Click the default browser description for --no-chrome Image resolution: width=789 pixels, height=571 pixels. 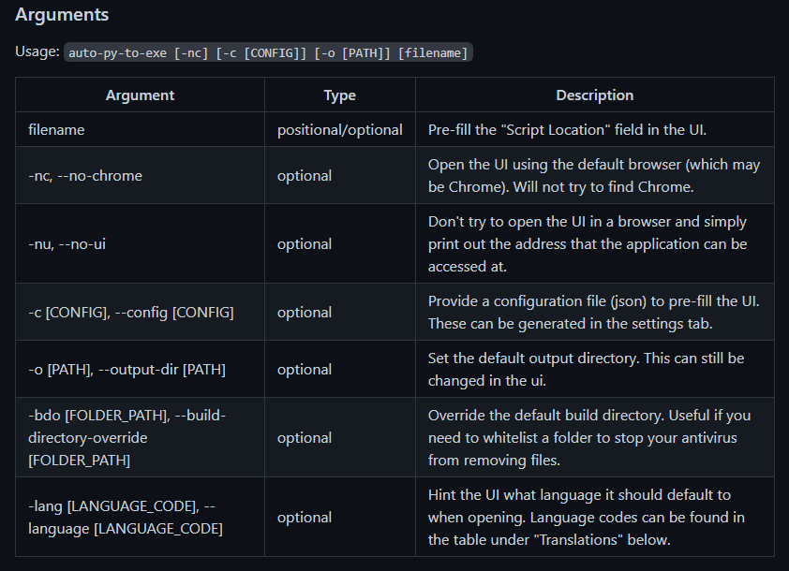tap(594, 175)
